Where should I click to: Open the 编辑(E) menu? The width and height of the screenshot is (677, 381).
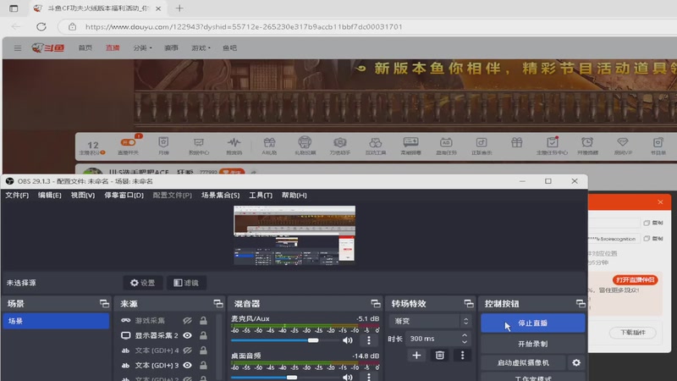point(50,196)
